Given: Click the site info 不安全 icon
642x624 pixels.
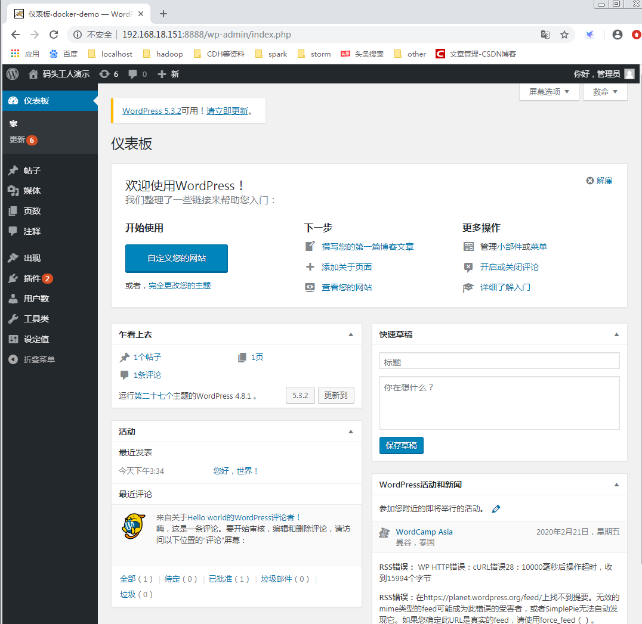Looking at the screenshot, I should click(x=78, y=35).
